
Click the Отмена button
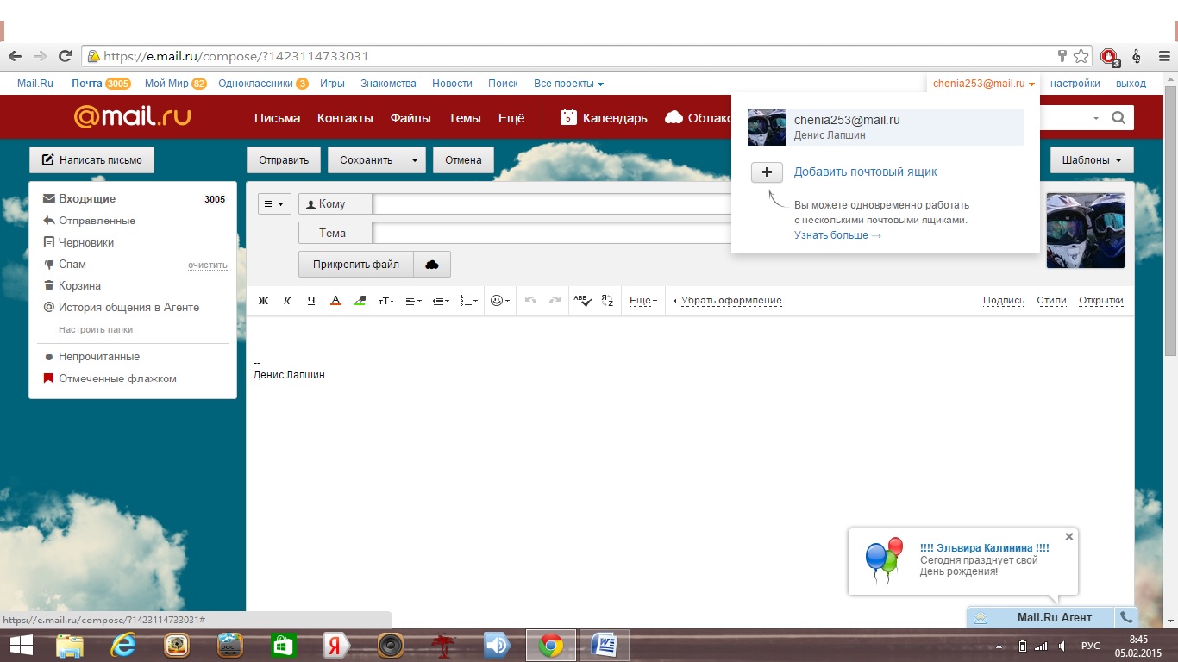pos(463,160)
